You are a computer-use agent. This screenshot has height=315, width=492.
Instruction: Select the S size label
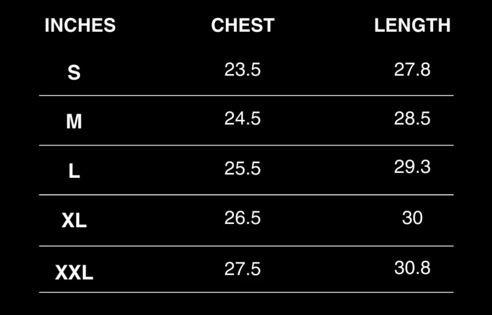[74, 73]
